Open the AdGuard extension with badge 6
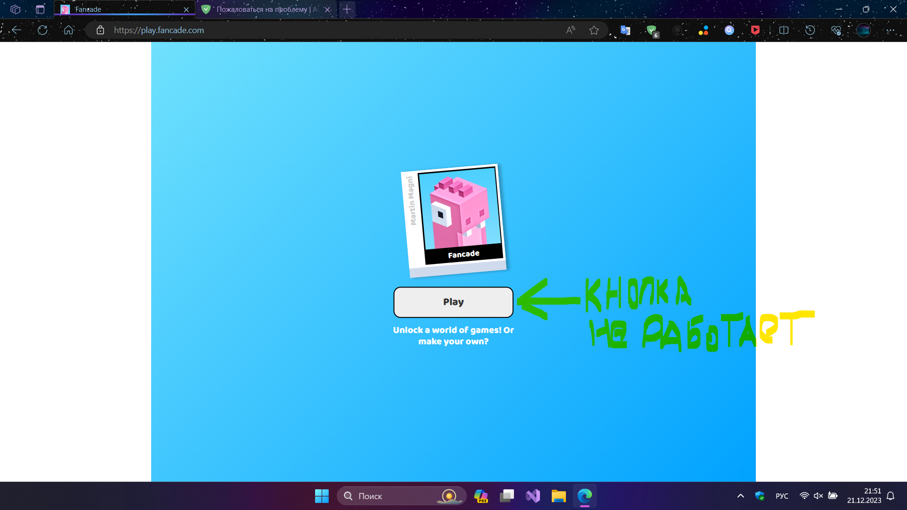Viewport: 907px width, 510px height. point(651,30)
